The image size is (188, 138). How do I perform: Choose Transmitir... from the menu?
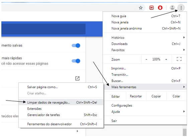pyautogui.click(x=145, y=75)
